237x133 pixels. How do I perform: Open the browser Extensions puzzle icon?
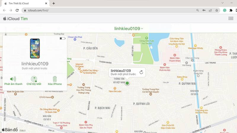point(231,10)
